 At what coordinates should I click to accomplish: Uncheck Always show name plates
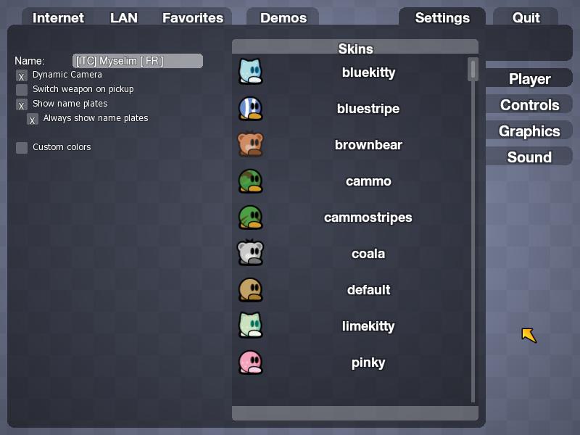(33, 120)
